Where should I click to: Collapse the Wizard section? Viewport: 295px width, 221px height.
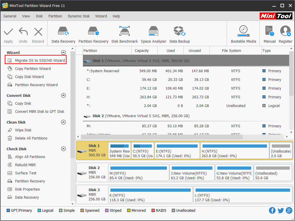(x=63, y=52)
